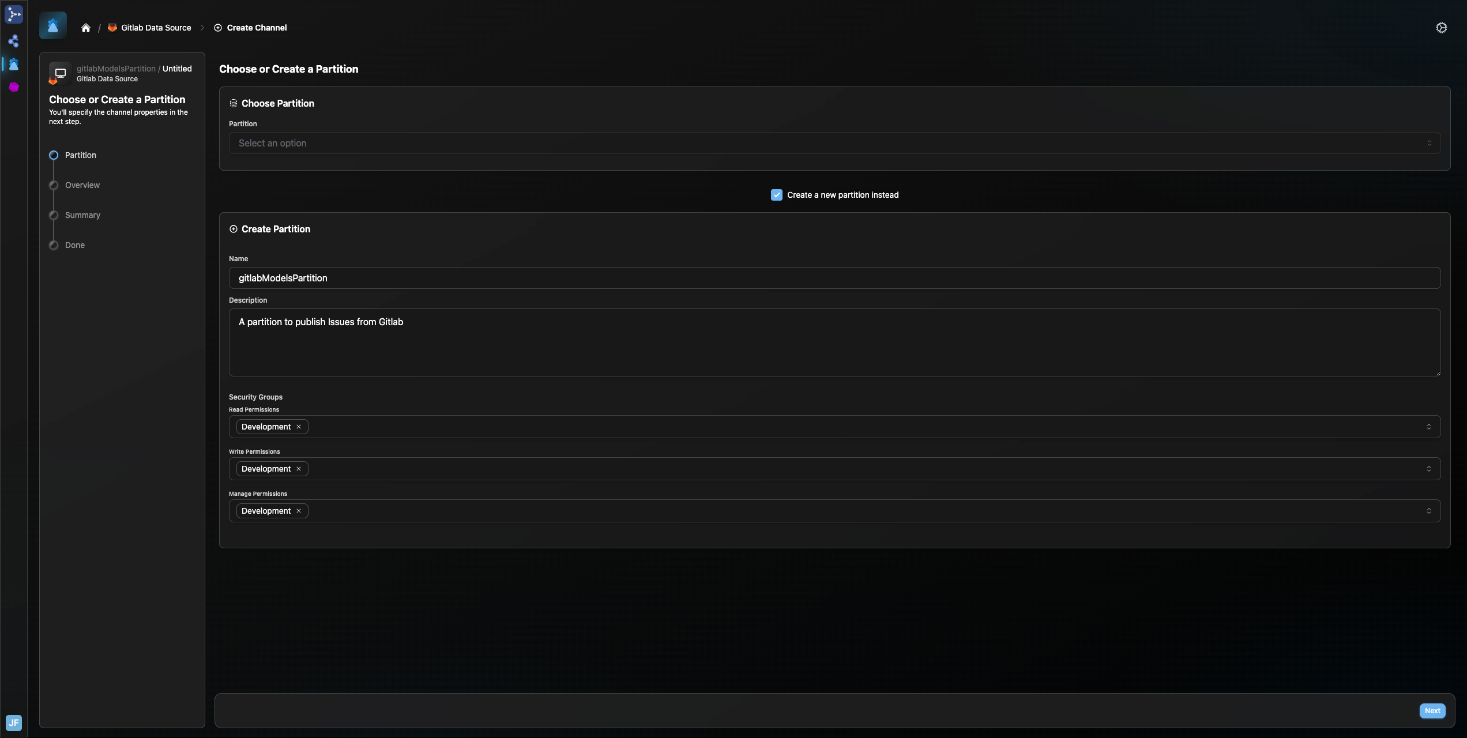Open the Partition select dropdown
1467x738 pixels.
834,143
